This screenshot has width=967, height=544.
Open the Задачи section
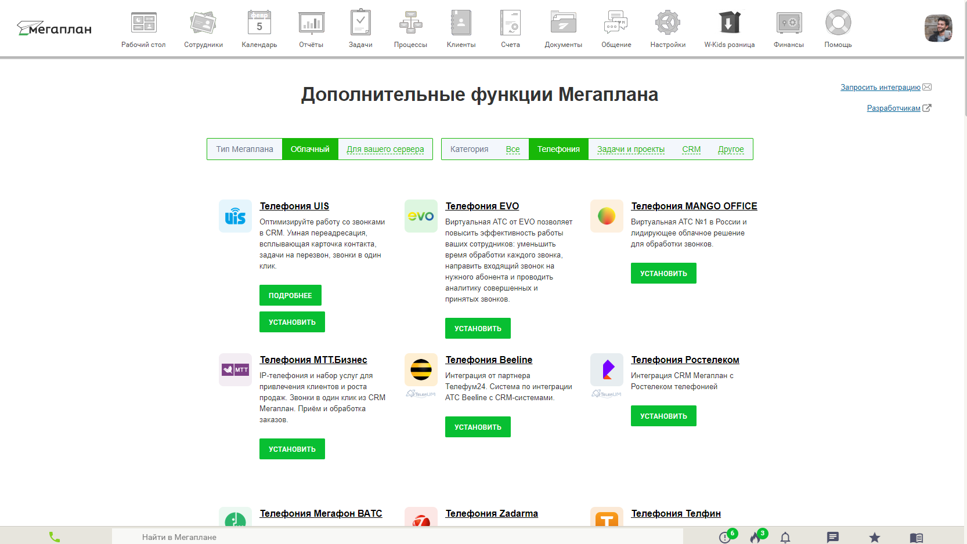click(x=360, y=29)
